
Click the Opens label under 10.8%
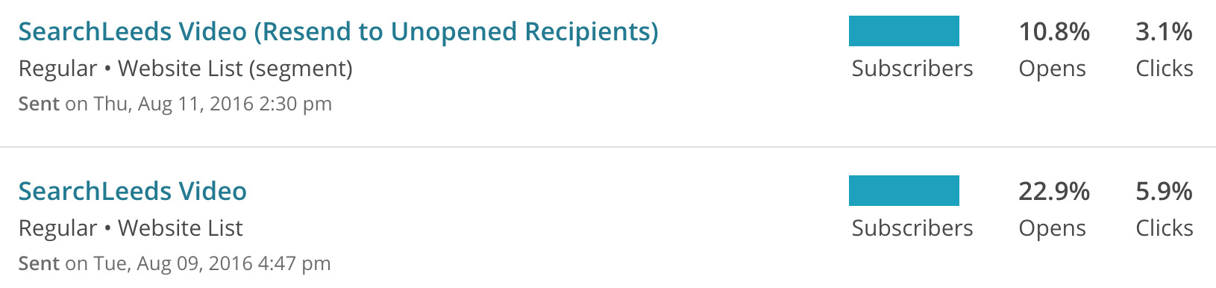click(x=1052, y=69)
